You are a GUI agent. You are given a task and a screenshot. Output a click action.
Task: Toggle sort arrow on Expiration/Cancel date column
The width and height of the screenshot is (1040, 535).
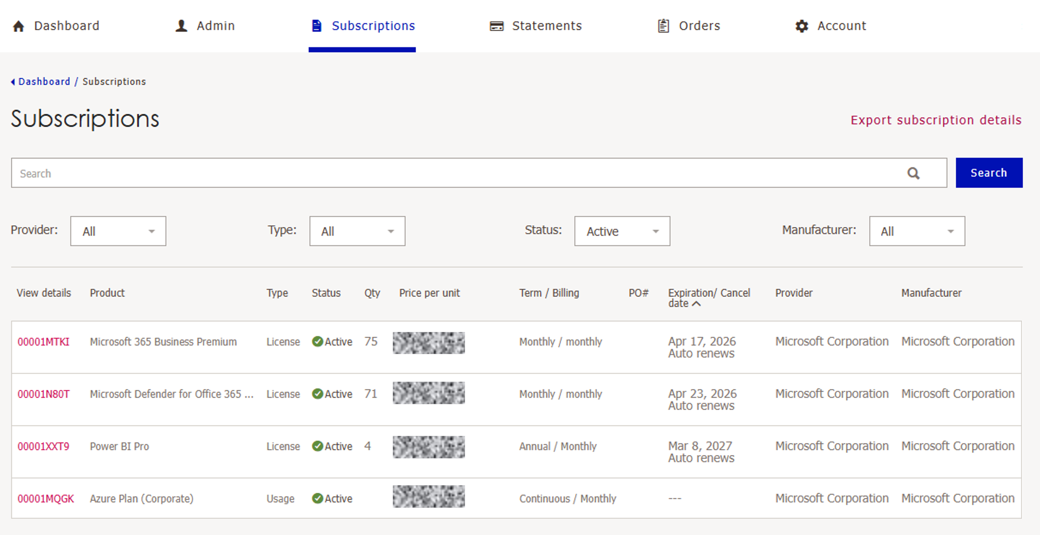coord(697,304)
